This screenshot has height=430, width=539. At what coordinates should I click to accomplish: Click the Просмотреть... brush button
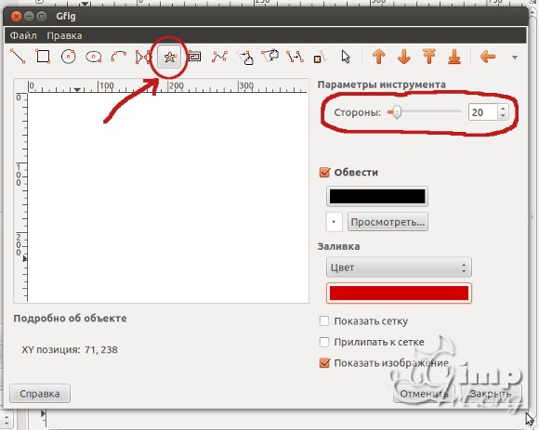[388, 222]
